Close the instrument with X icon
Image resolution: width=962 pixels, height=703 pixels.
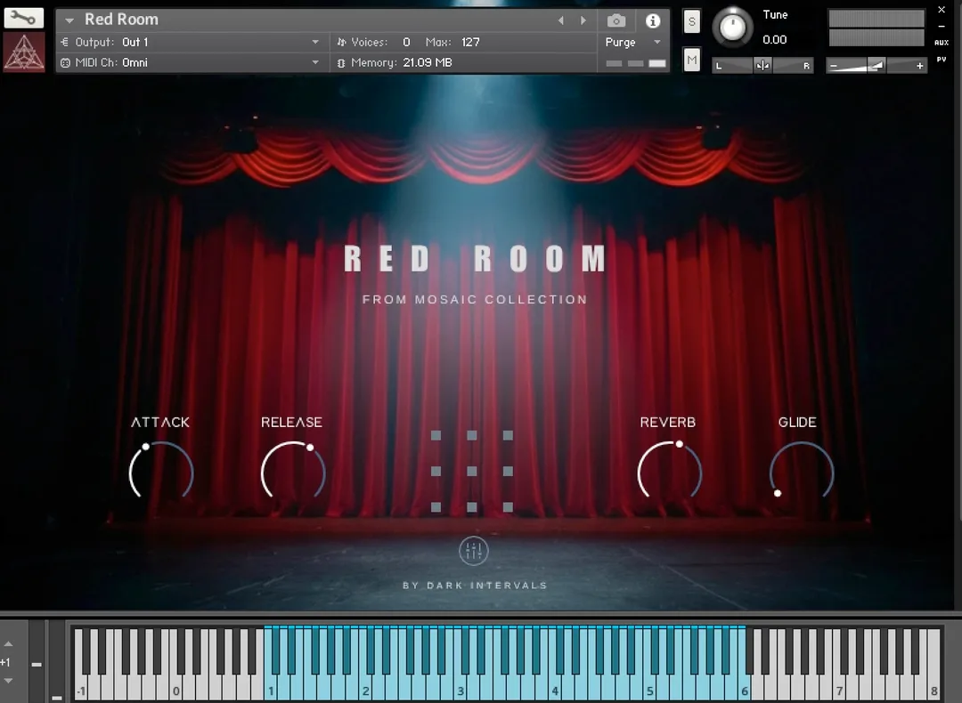point(942,10)
